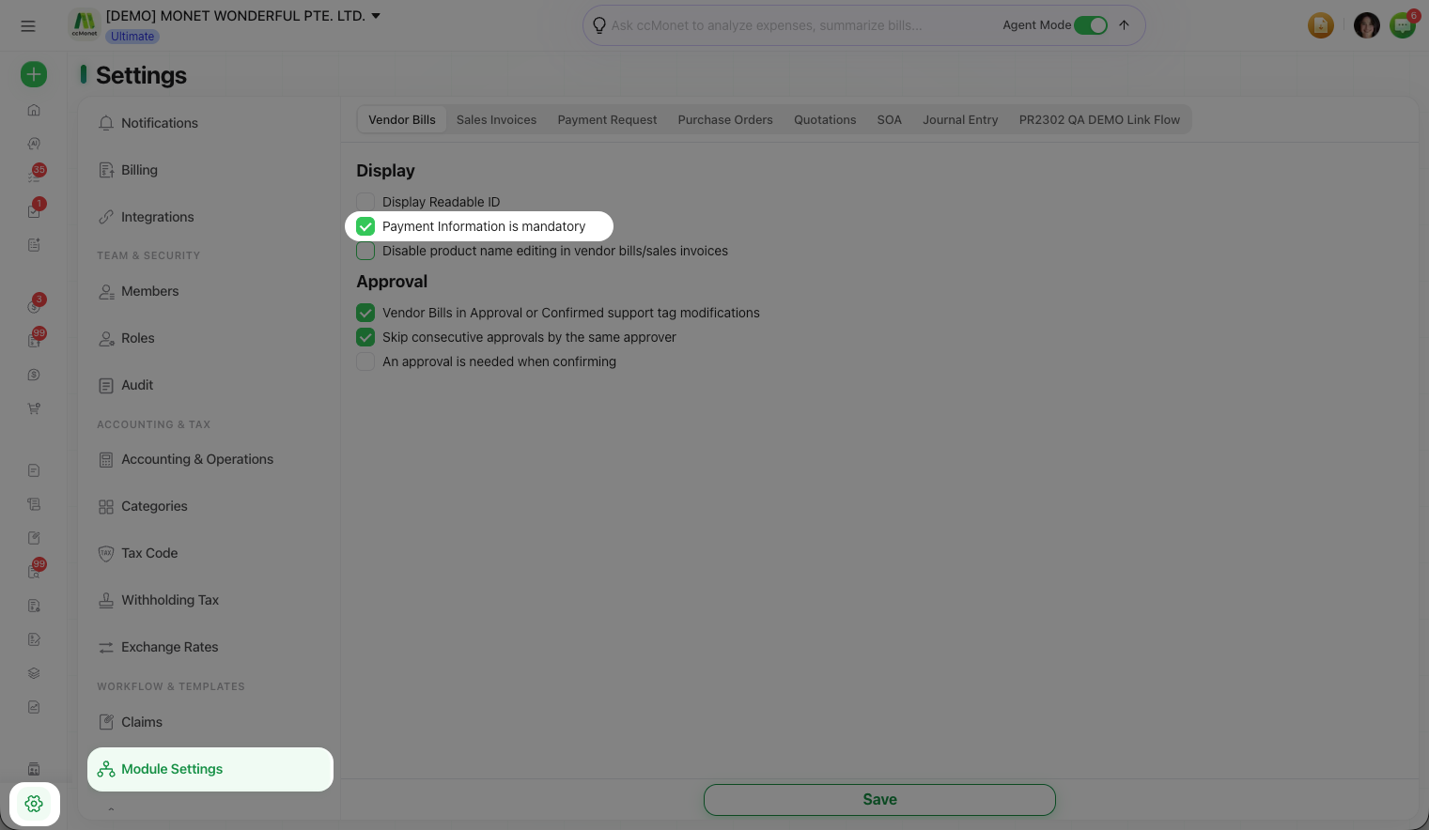This screenshot has width=1429, height=830.
Task: Switch to the Sales Invoices tab
Action: tap(496, 120)
